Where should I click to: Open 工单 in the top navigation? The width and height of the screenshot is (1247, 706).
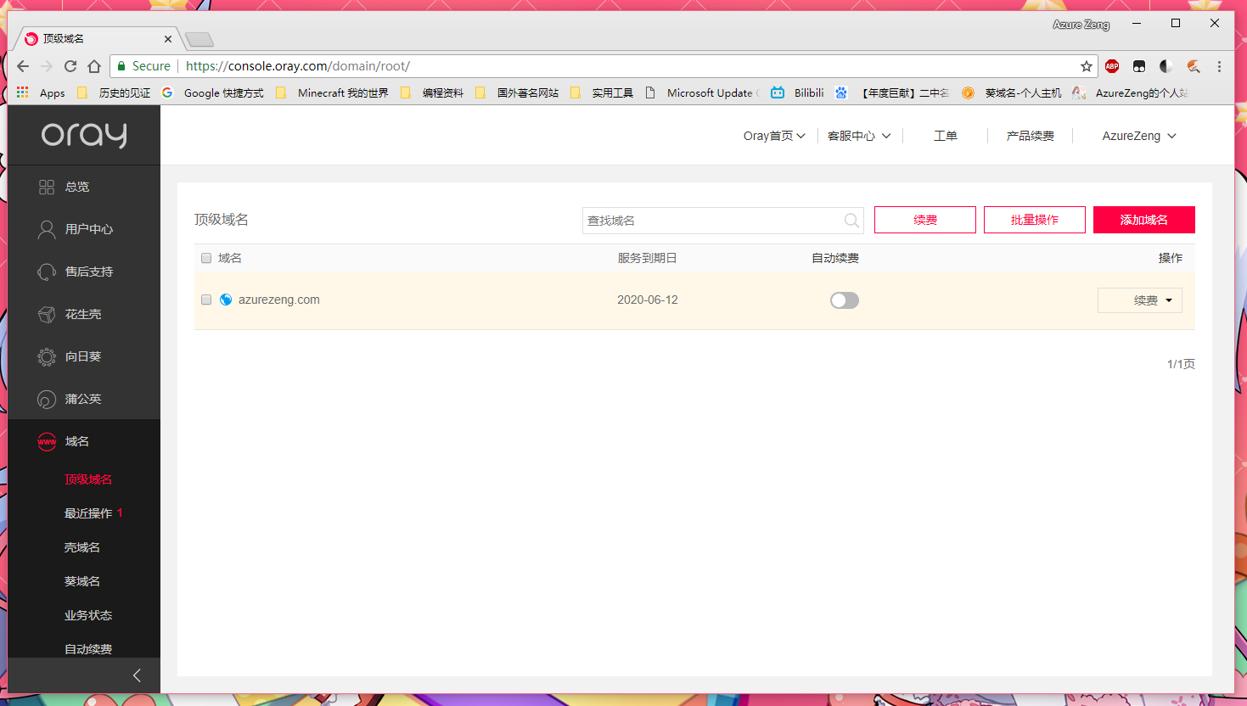(x=946, y=136)
